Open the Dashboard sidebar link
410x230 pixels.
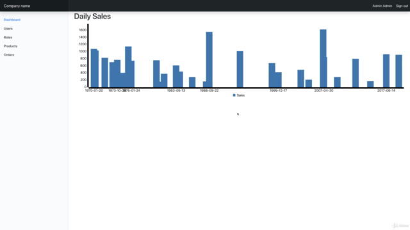[12, 20]
